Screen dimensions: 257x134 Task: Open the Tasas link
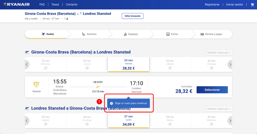(x=55, y=5)
